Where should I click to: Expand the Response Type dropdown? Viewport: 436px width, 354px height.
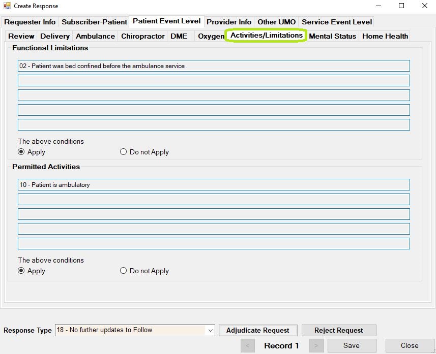[211, 330]
